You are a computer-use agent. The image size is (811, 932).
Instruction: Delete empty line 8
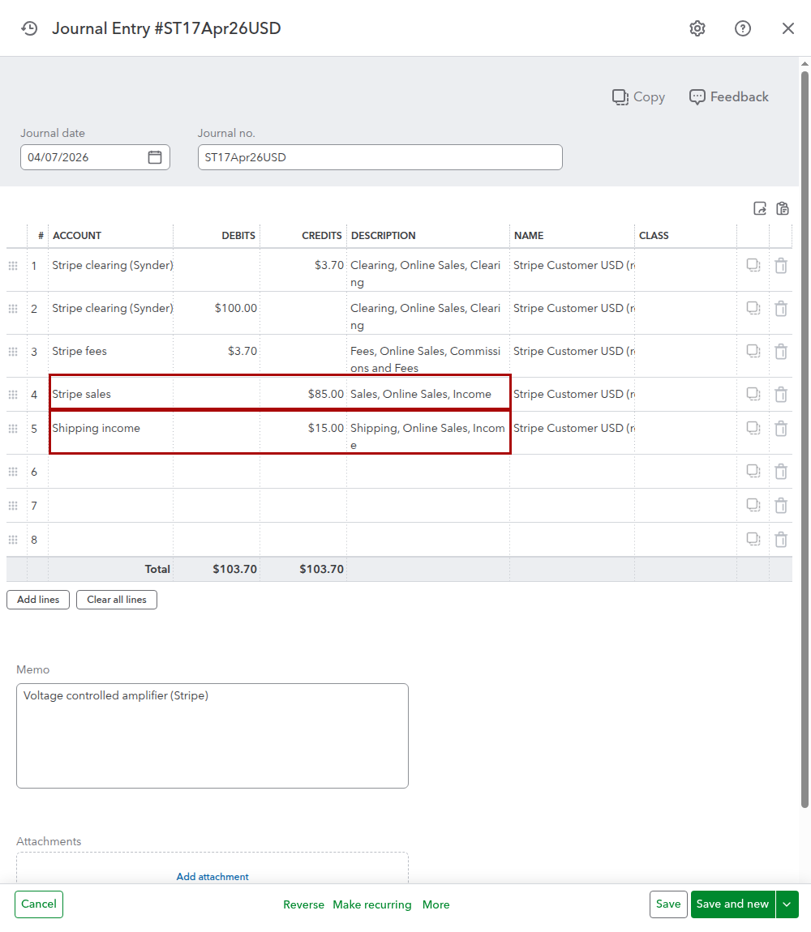781,539
